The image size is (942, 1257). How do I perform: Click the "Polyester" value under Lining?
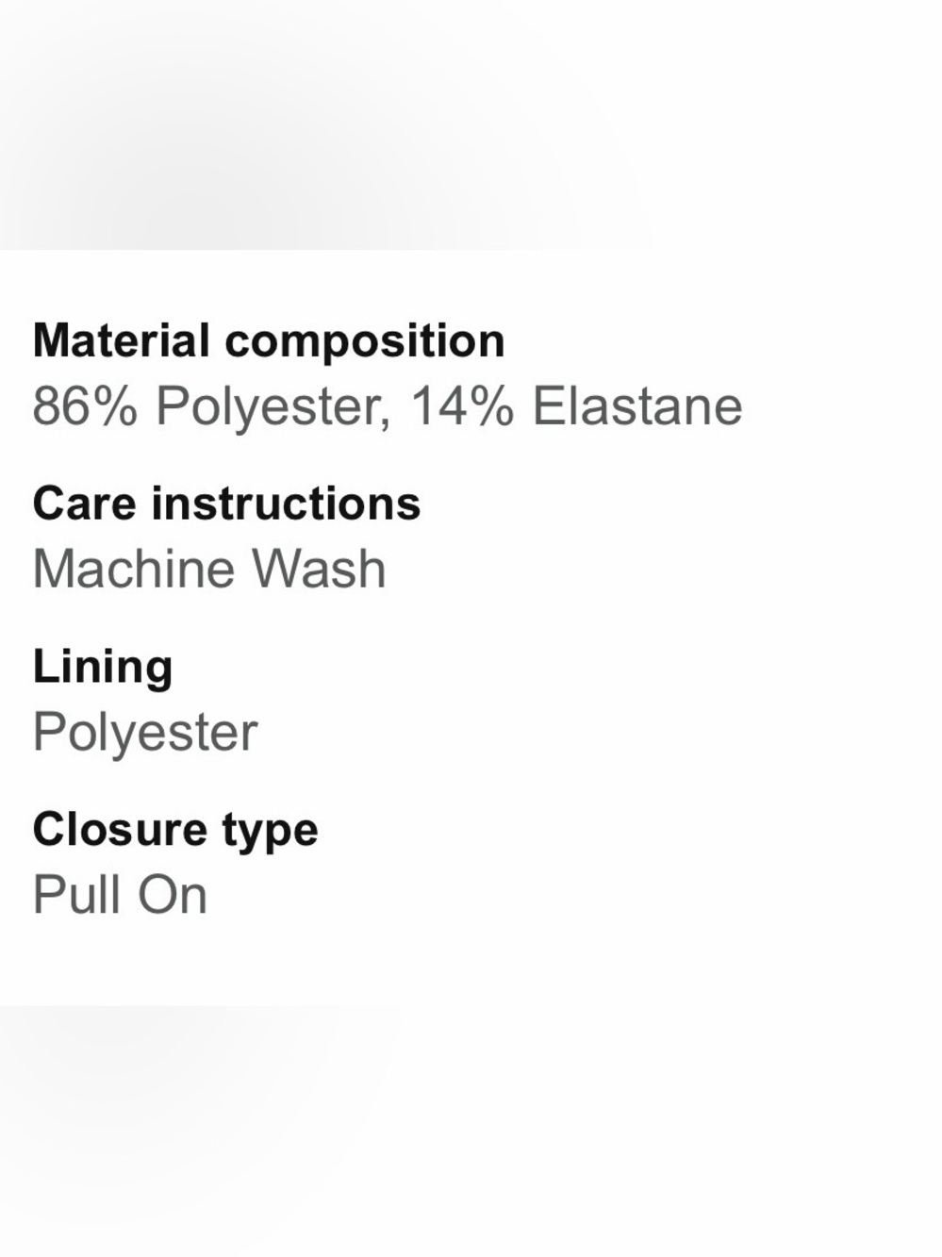pos(145,735)
